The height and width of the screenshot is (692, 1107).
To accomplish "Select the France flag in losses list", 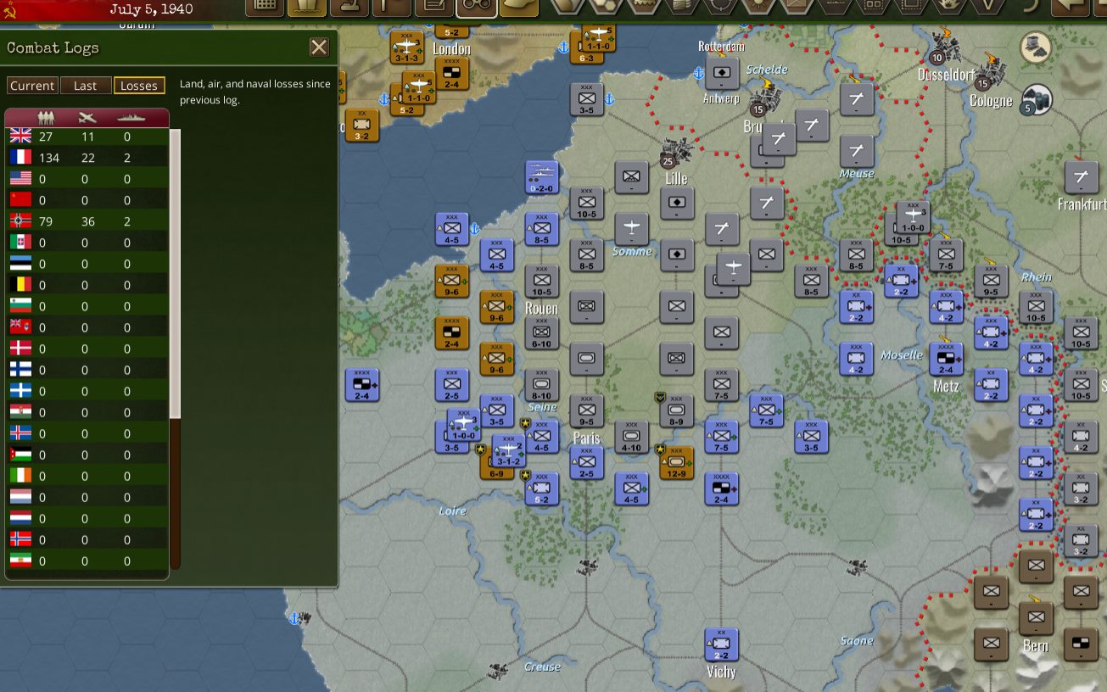I will (x=20, y=157).
